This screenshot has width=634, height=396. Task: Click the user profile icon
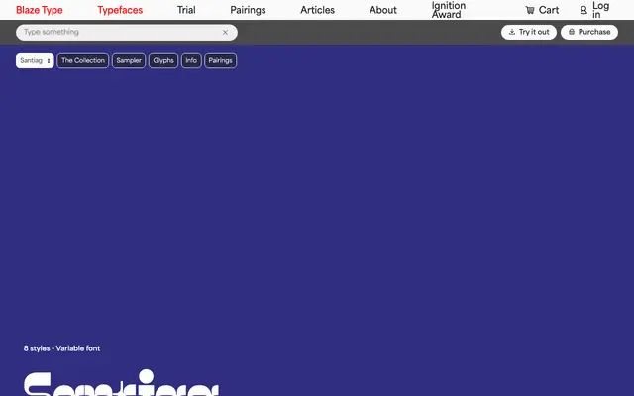[x=583, y=10]
